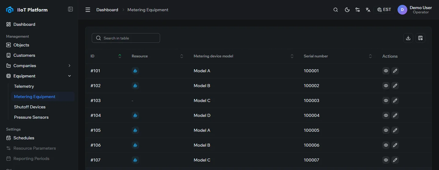Focus the Search in table field
Screen dimensions: 439x170
(126, 38)
